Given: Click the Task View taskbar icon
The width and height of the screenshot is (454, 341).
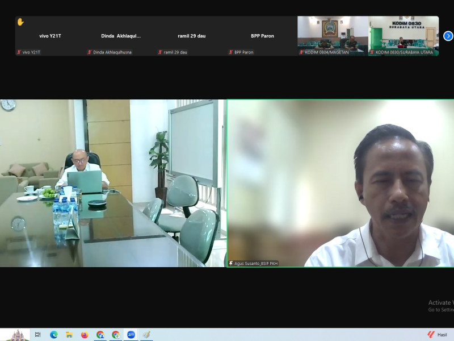Looking at the screenshot, I should pyautogui.click(x=38, y=335).
